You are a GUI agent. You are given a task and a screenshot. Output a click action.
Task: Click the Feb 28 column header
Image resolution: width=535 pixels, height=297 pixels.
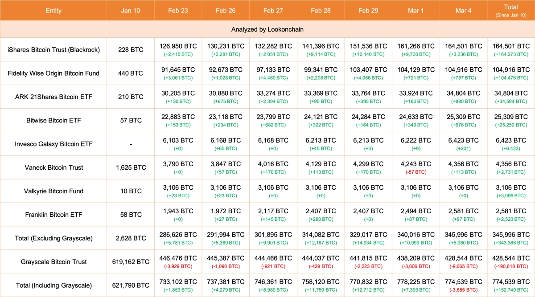click(x=321, y=10)
